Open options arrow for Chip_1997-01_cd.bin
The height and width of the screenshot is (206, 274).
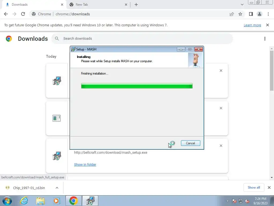pyautogui.click(x=57, y=188)
